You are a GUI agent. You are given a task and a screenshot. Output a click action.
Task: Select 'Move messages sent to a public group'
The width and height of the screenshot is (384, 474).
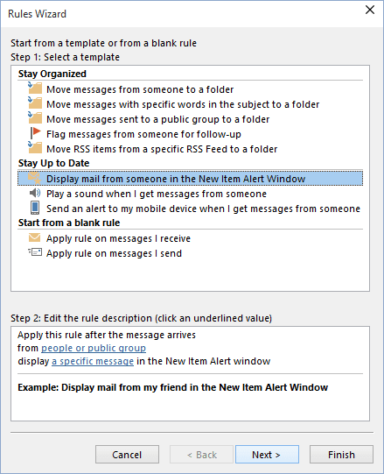point(157,119)
